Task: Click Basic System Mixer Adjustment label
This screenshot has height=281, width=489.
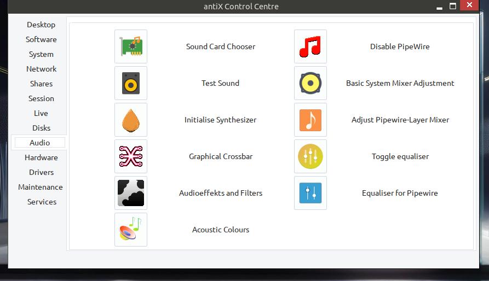Action: (x=400, y=83)
